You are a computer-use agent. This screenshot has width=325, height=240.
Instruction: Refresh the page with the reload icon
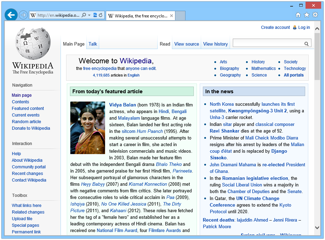pyautogui.click(x=101, y=15)
